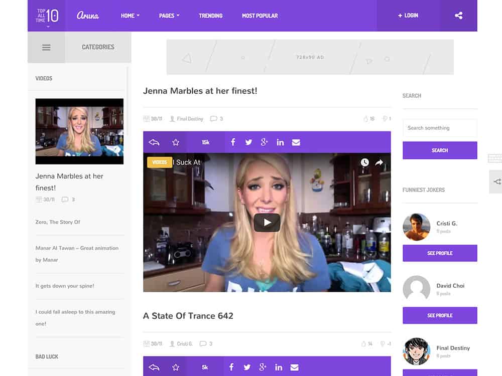Favorite State Of Trance post with star
This screenshot has height=376, width=502.
click(x=175, y=367)
